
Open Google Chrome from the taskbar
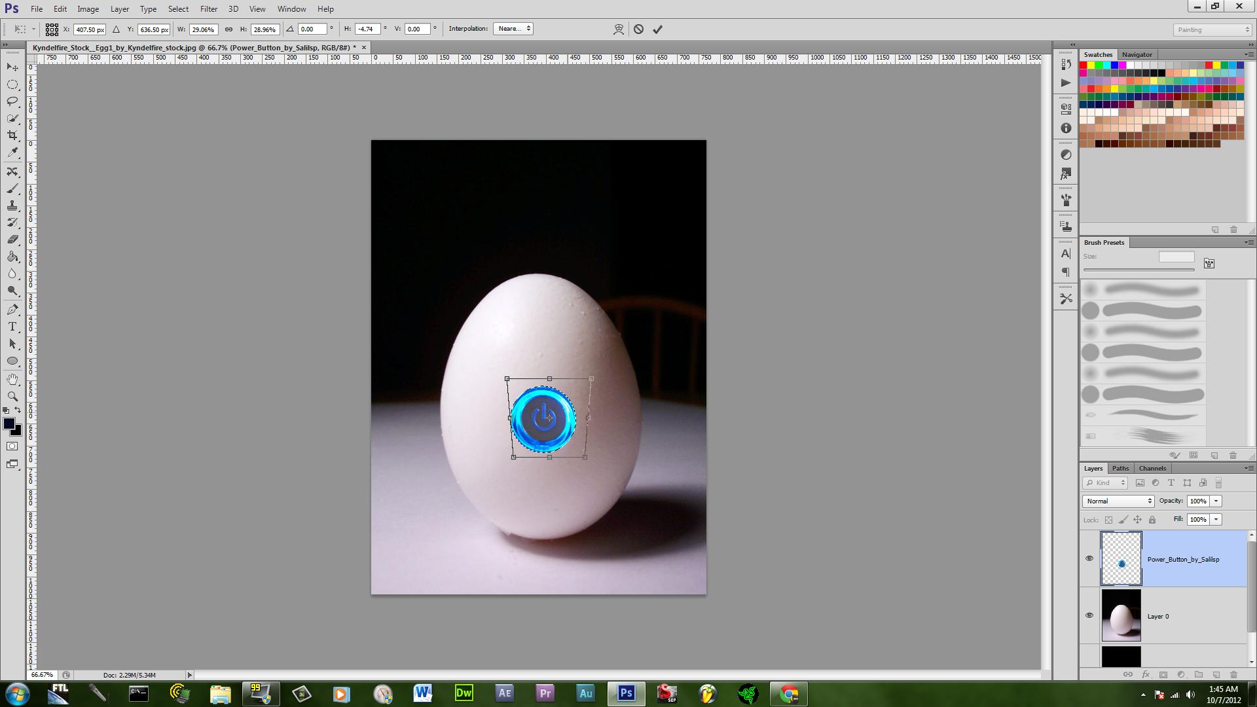pos(788,693)
